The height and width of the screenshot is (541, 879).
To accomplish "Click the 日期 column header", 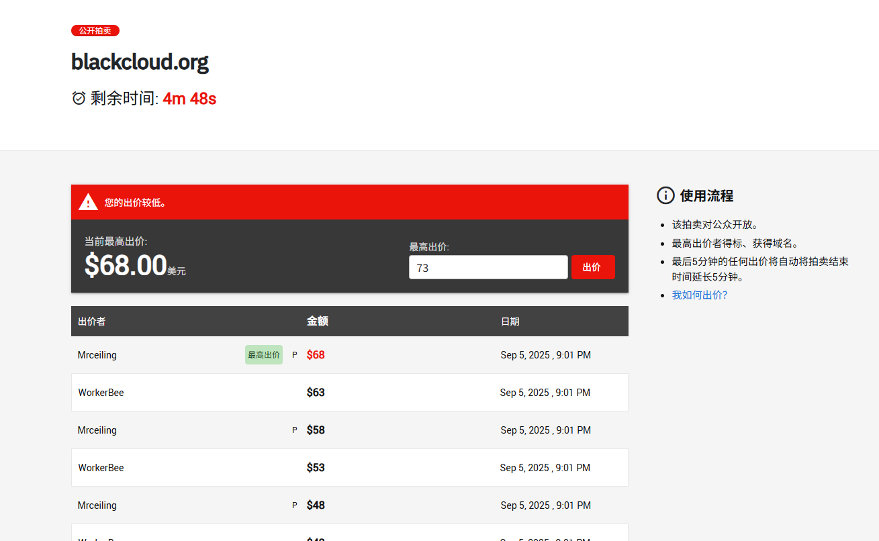I will (x=510, y=322).
